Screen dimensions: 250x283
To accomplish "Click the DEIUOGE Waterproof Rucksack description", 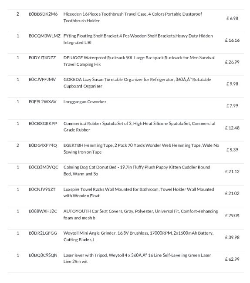I will pos(139,61).
